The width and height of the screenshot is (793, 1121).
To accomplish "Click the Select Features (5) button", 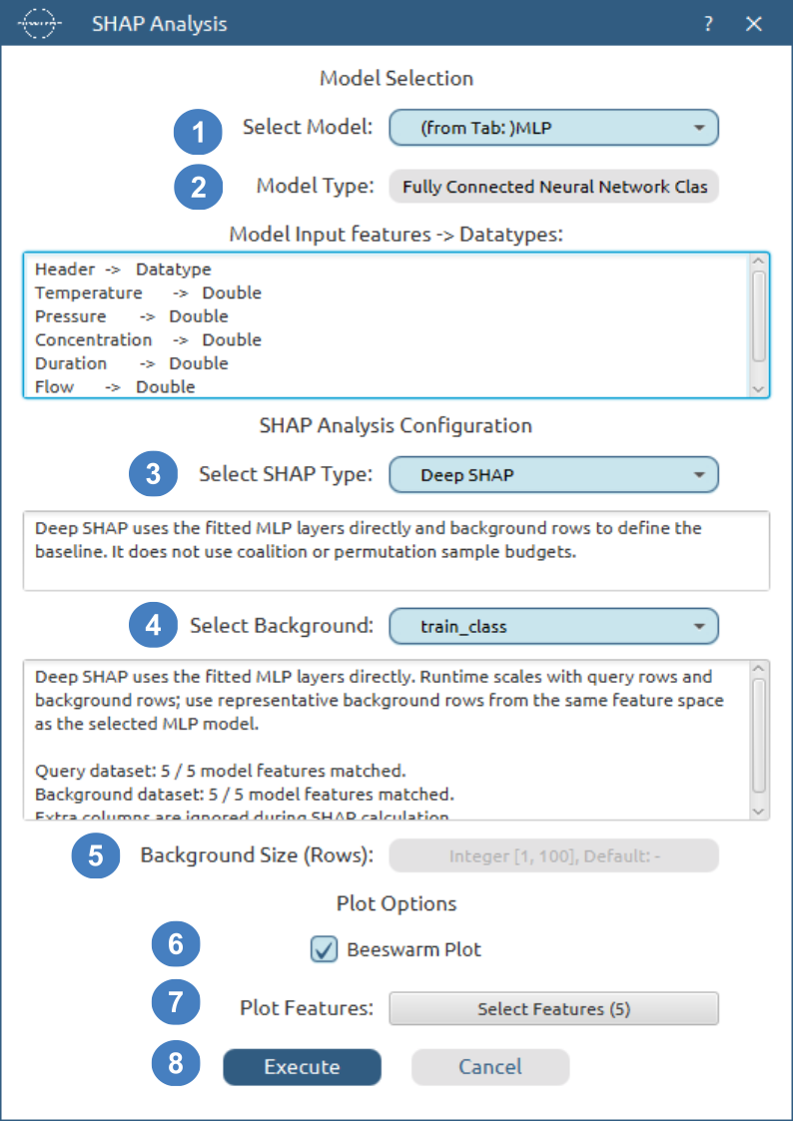I will click(553, 1009).
